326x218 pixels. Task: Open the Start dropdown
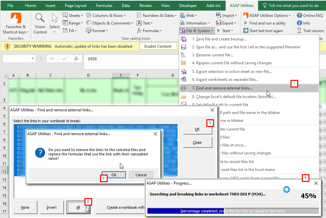225,31
